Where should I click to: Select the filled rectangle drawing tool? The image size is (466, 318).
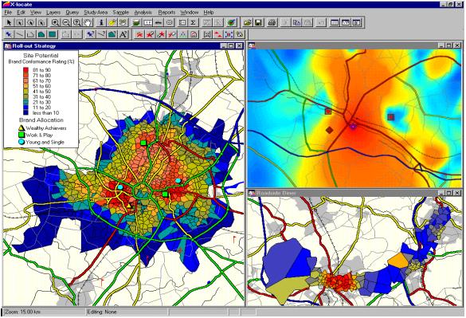pyautogui.click(x=53, y=34)
